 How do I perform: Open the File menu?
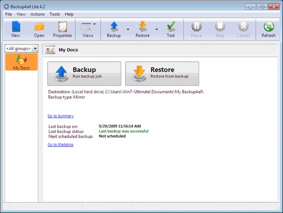(x=8, y=14)
